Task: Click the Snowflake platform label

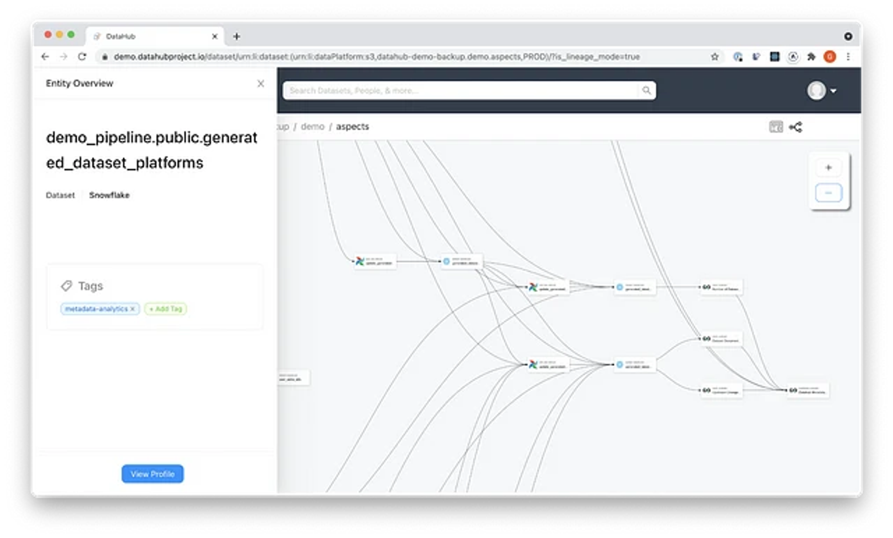Action: point(109,195)
